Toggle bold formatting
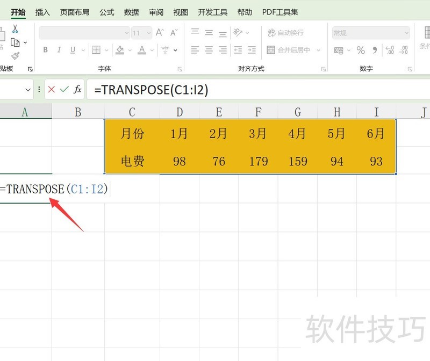Image resolution: width=430 pixels, height=361 pixels. click(45, 50)
